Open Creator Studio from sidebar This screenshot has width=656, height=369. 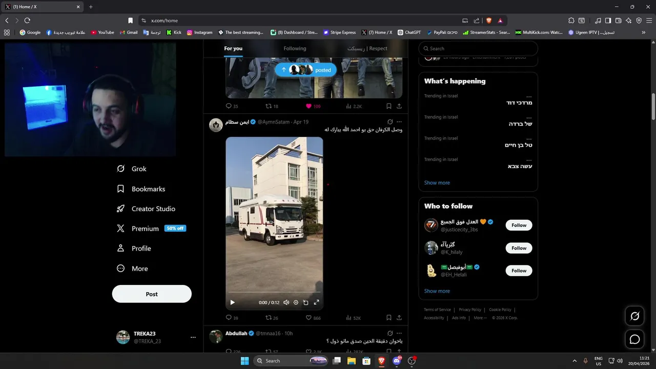pyautogui.click(x=146, y=209)
